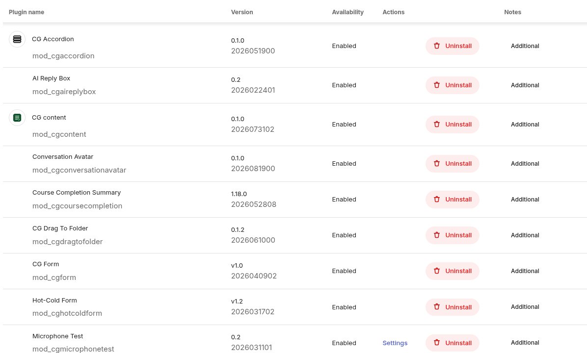Click release 1.18.0 of Course Completion Summary
Screen dimensions: 587x353
[239, 194]
